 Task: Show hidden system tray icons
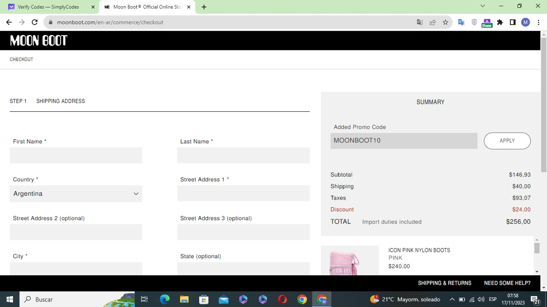click(452, 299)
